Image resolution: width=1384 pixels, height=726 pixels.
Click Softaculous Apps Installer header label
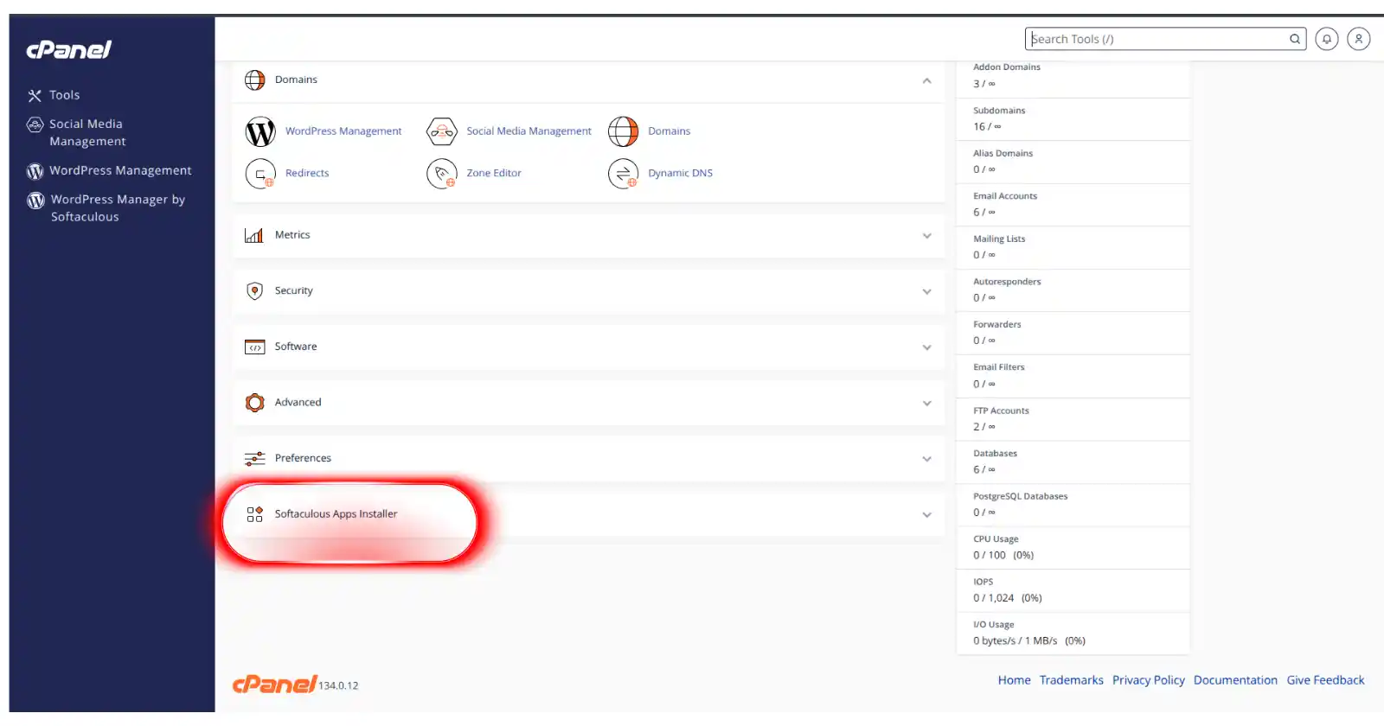tap(336, 514)
